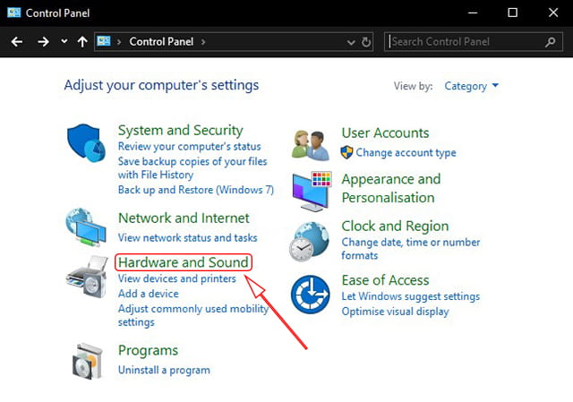Image resolution: width=573 pixels, height=402 pixels.
Task: Select the User Accounts people icon
Action: 311,145
